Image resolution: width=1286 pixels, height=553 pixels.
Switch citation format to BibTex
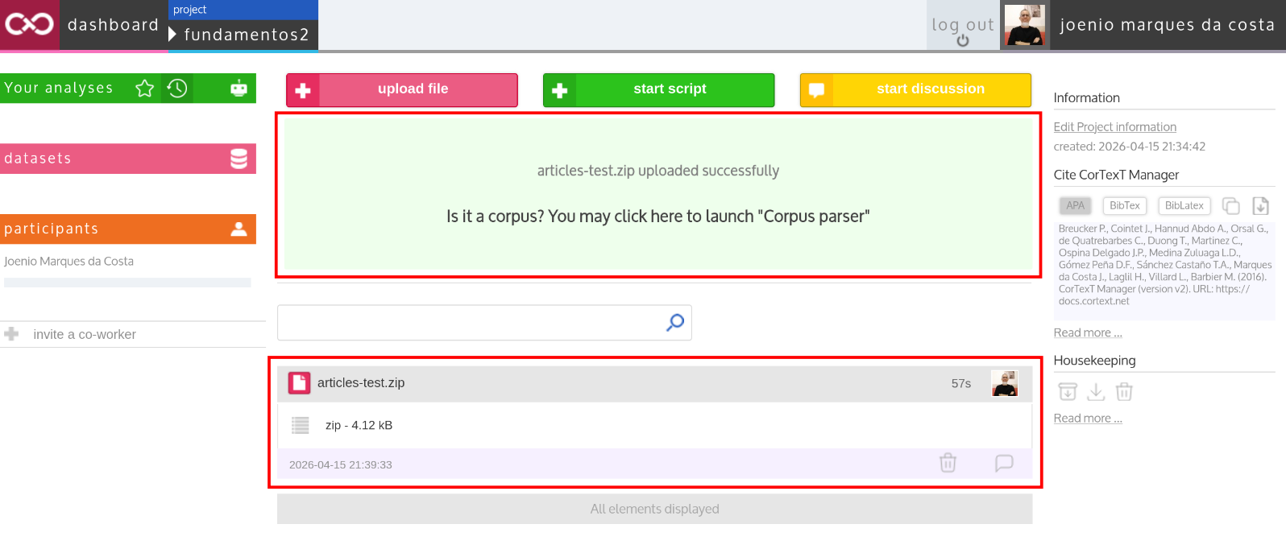[1124, 206]
